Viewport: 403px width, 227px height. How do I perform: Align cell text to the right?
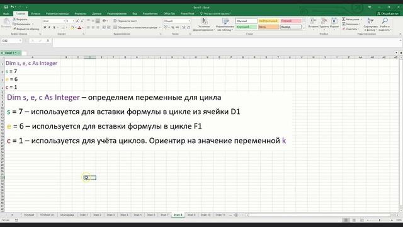[98, 27]
